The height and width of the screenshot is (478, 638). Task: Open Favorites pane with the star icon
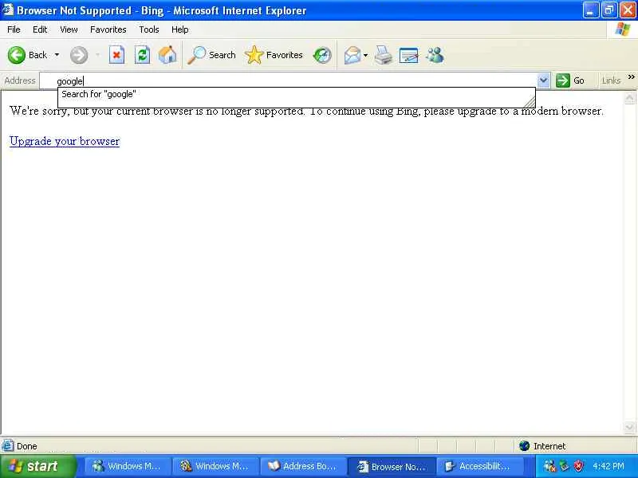pos(274,55)
